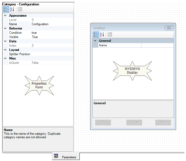The image size is (186, 161).
Task: Collapse the Misc category
Action: click(5, 58)
